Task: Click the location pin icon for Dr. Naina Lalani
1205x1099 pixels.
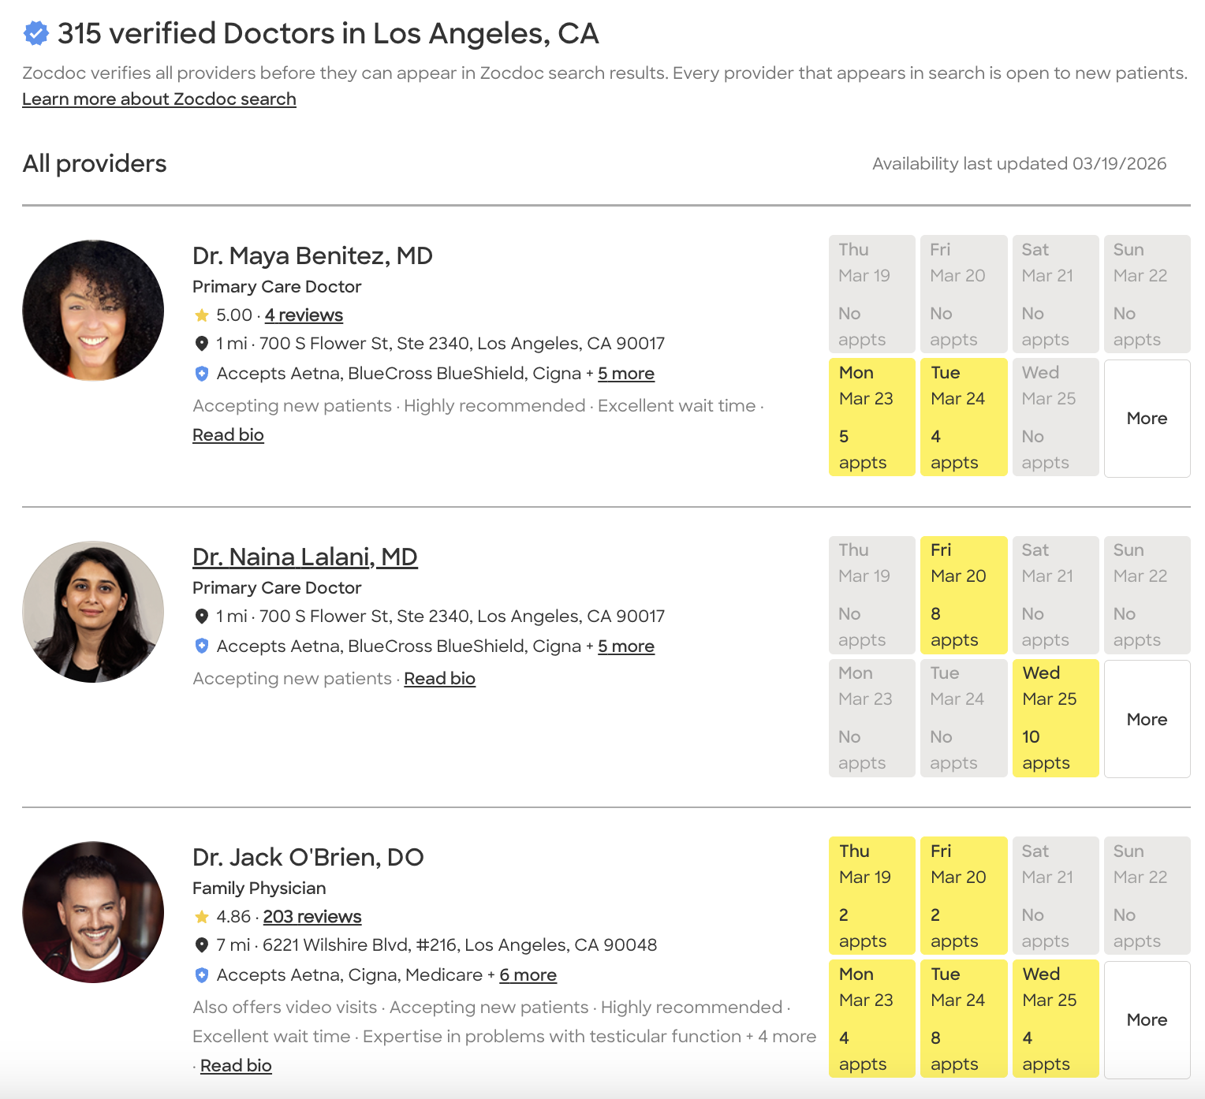Action: pyautogui.click(x=202, y=617)
